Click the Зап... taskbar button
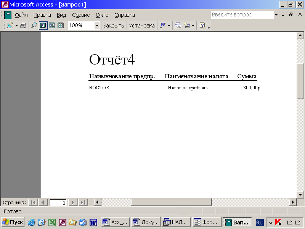305x229 pixels. coord(237,222)
